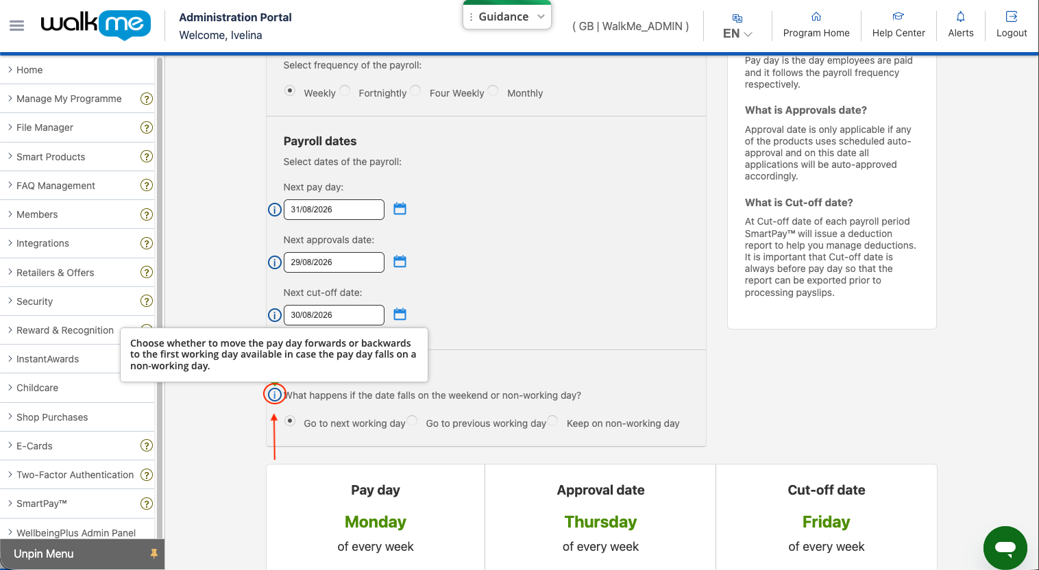This screenshot has width=1039, height=570.
Task: Open the help icon for Members
Action: (147, 214)
